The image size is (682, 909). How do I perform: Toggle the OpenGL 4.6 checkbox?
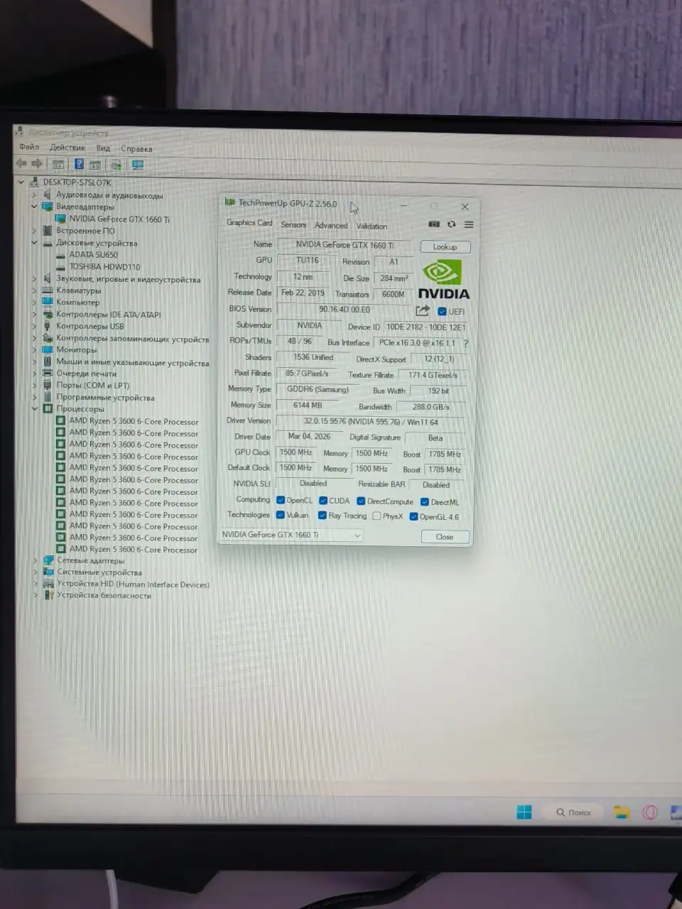click(413, 516)
